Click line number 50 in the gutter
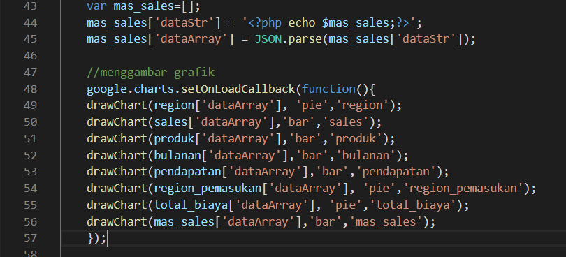This screenshot has width=566, height=257. pos(30,122)
